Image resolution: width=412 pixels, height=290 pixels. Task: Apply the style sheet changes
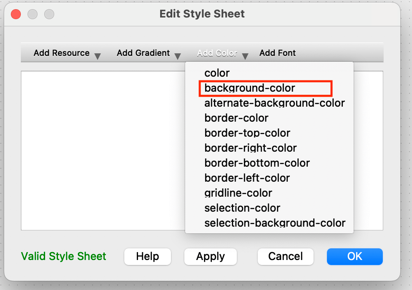[211, 256]
